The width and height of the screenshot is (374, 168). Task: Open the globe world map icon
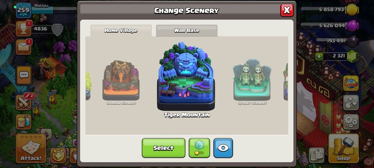point(351,83)
